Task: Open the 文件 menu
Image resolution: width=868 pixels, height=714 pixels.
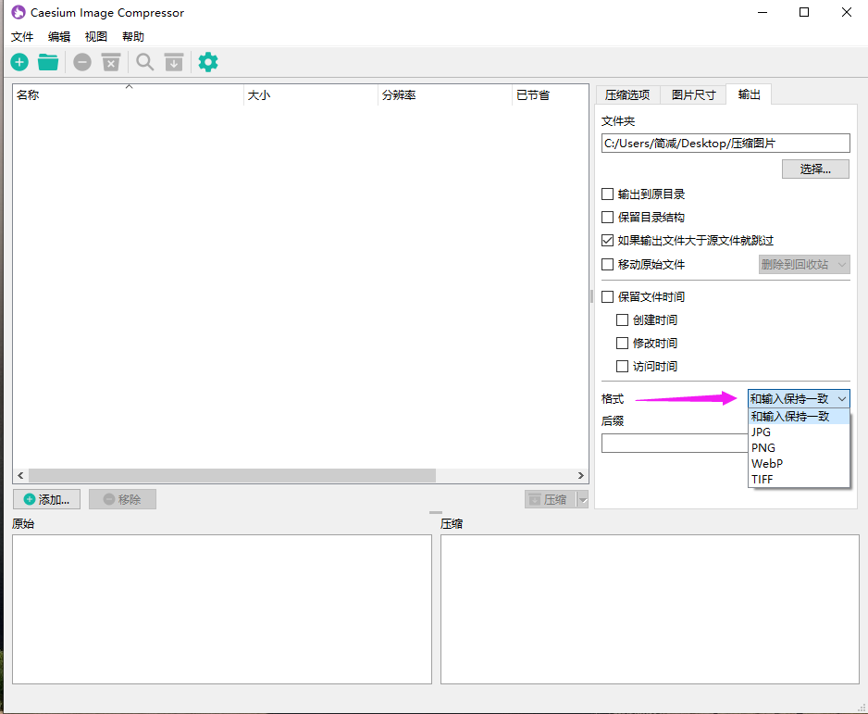Action: tap(22, 37)
